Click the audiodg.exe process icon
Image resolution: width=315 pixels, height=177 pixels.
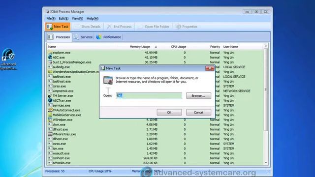(50, 67)
